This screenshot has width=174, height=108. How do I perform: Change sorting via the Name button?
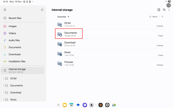coord(153,17)
